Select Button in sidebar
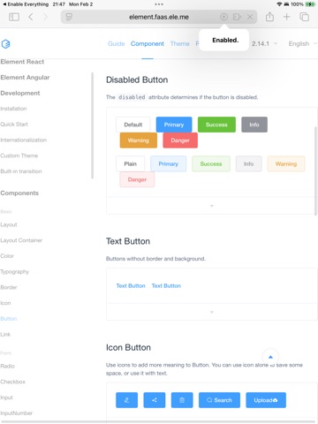 (x=9, y=319)
